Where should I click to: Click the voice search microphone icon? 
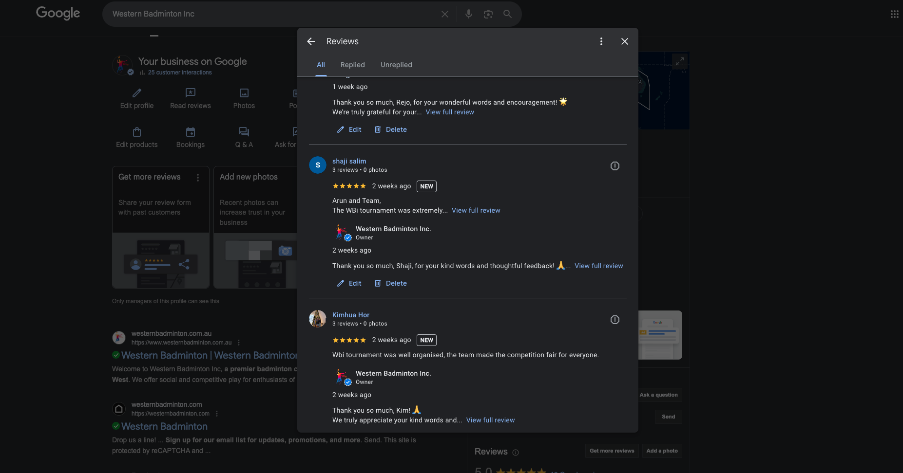pyautogui.click(x=468, y=14)
